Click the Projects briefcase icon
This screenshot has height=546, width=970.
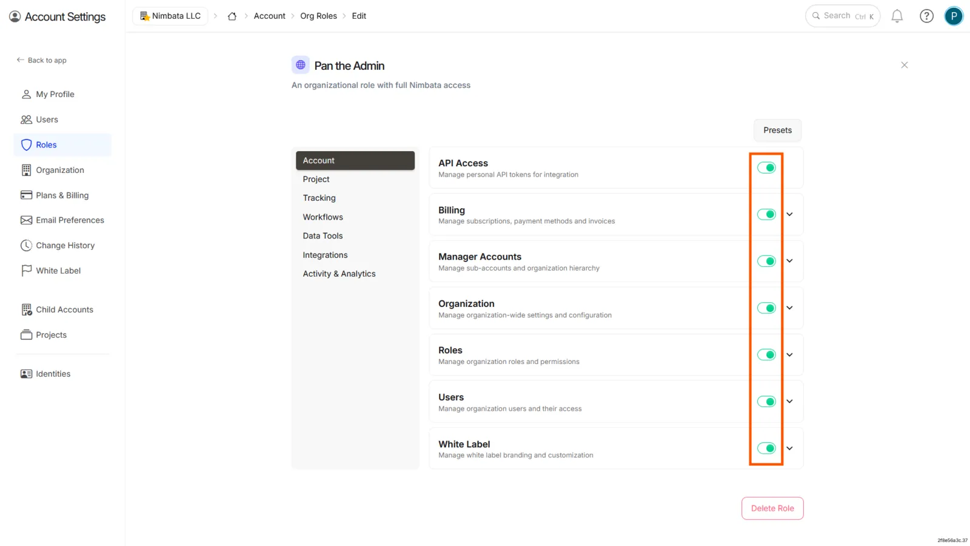coord(26,335)
